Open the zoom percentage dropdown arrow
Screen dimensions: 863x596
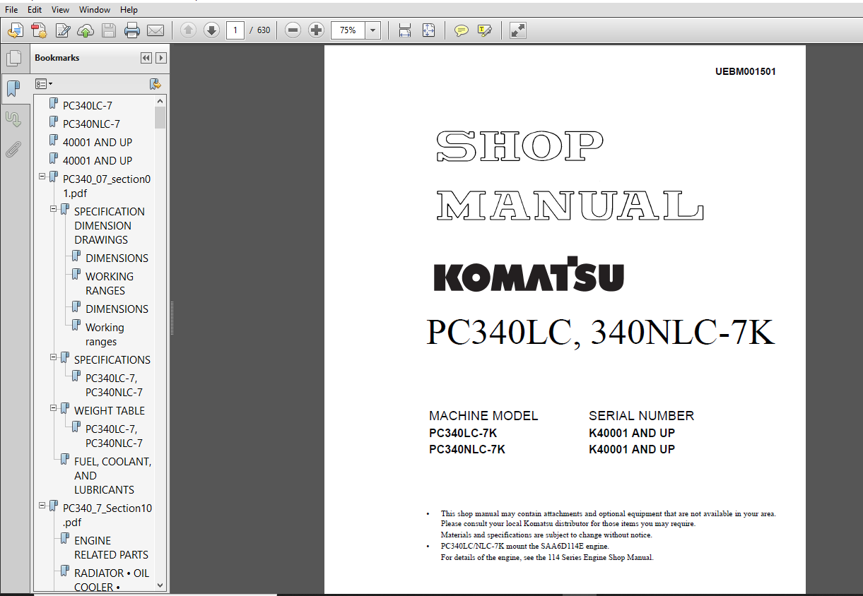click(373, 30)
